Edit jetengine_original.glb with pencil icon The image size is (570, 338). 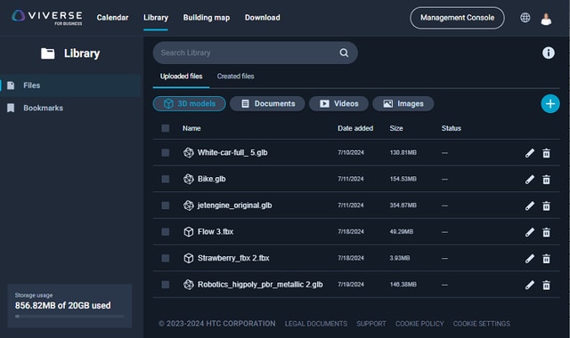point(530,205)
